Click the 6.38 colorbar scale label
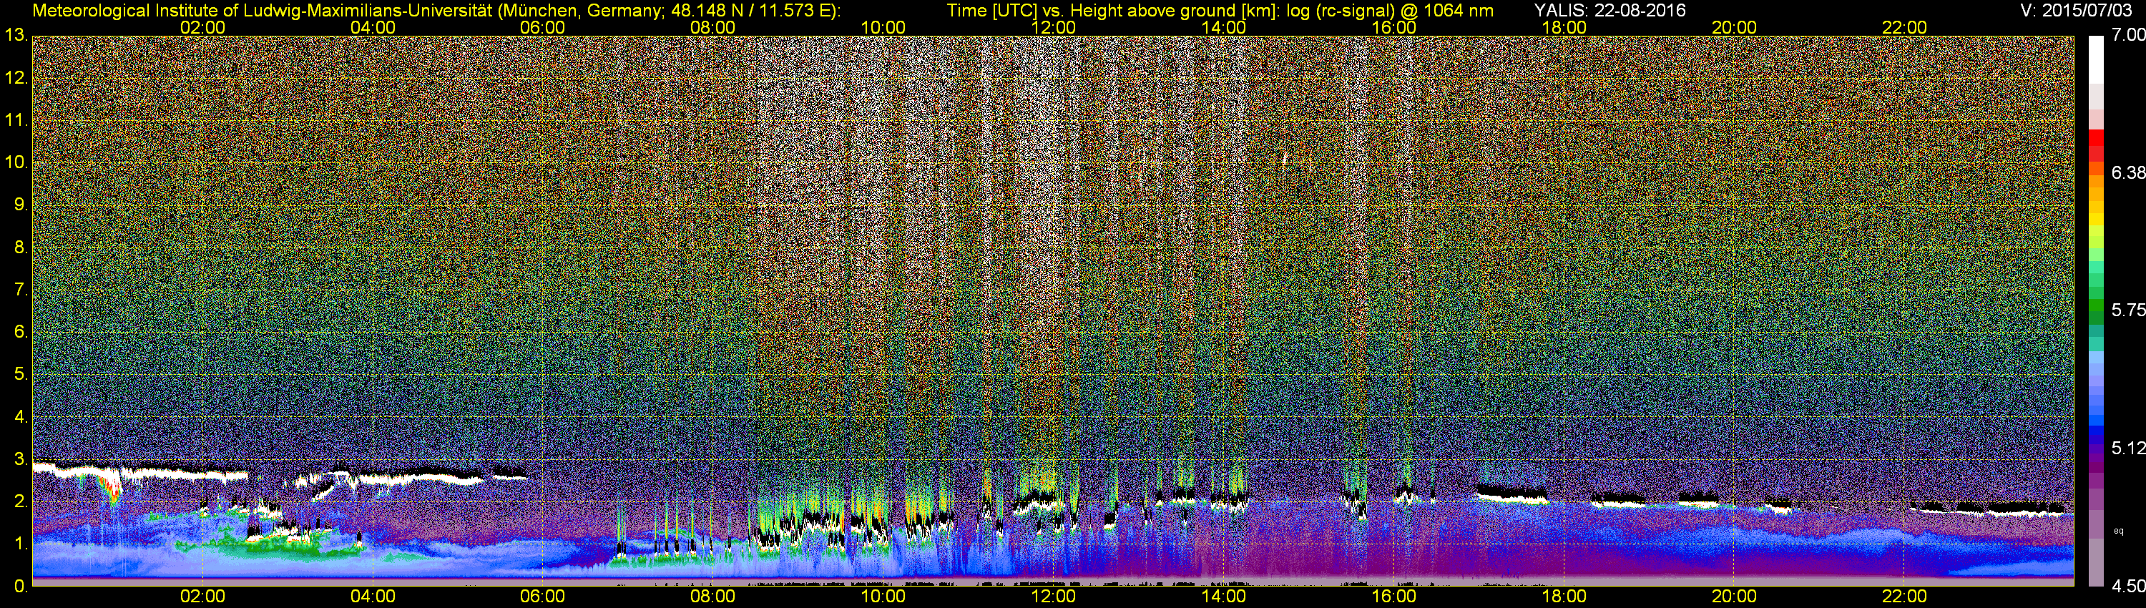This screenshot has width=2146, height=608. 2127,172
